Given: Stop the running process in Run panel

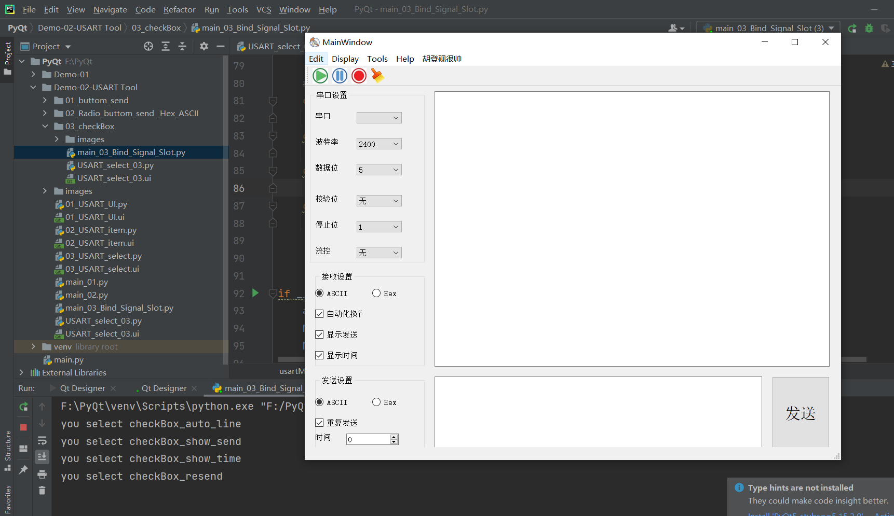Looking at the screenshot, I should click(23, 427).
